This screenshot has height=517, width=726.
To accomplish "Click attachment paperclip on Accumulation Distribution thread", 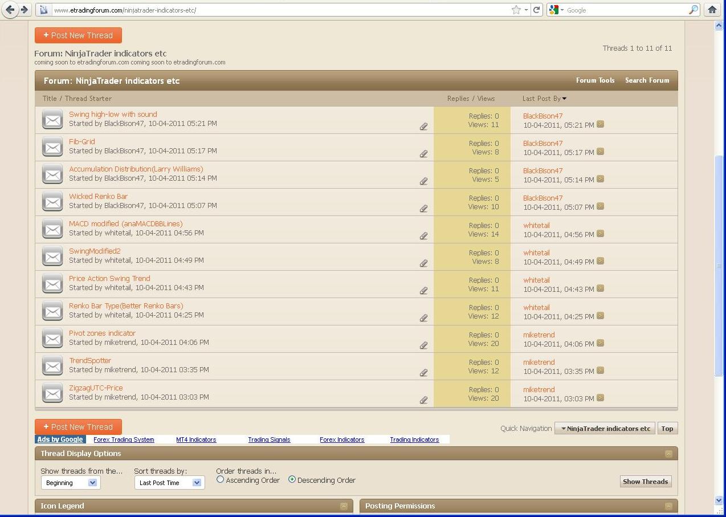I will pyautogui.click(x=423, y=181).
